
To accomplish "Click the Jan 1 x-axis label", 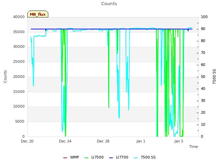I will click(x=141, y=141).
